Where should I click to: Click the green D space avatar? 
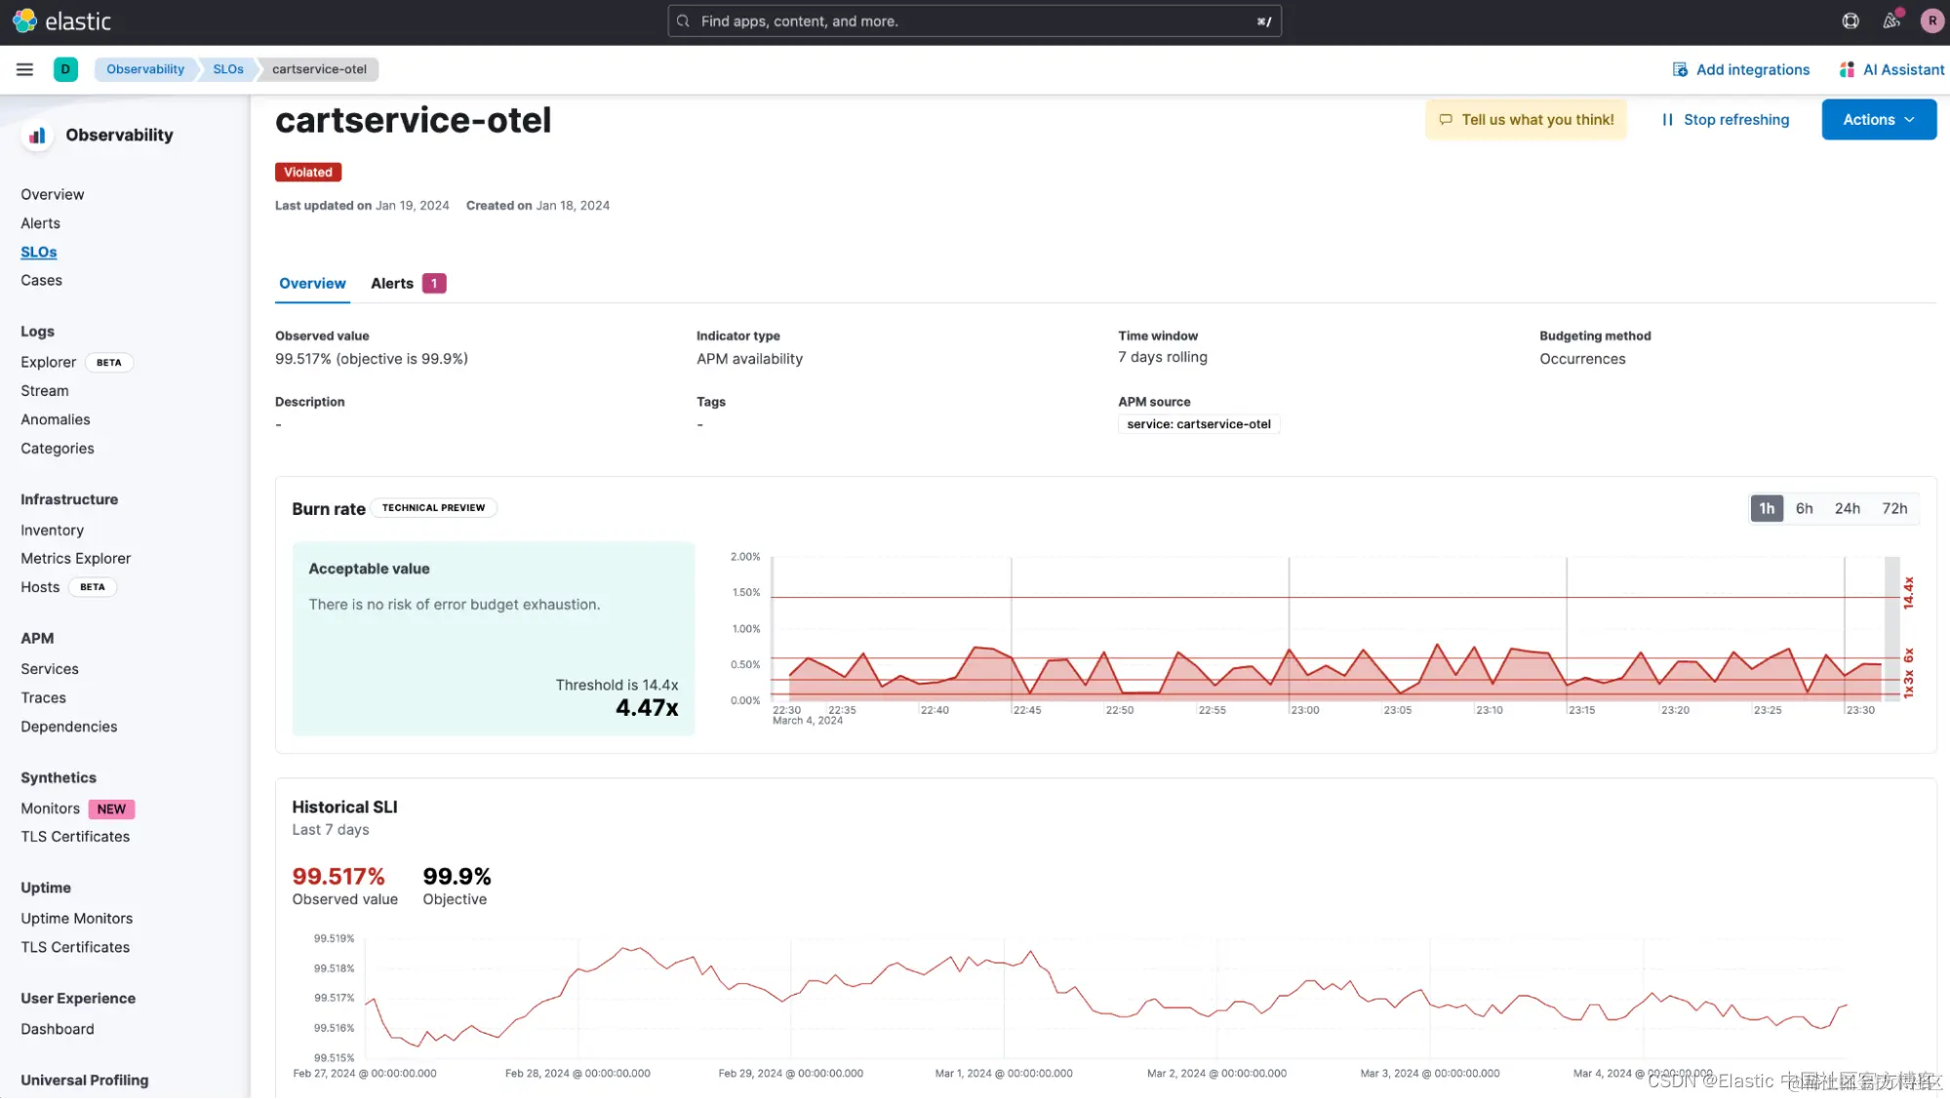click(65, 69)
